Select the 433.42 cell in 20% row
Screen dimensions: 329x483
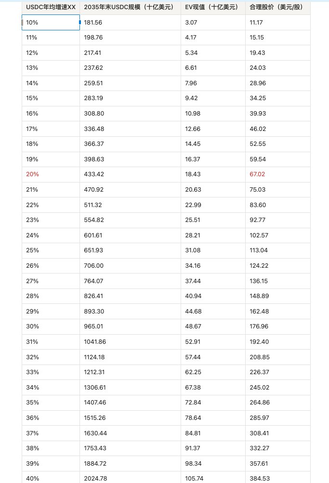pos(130,174)
